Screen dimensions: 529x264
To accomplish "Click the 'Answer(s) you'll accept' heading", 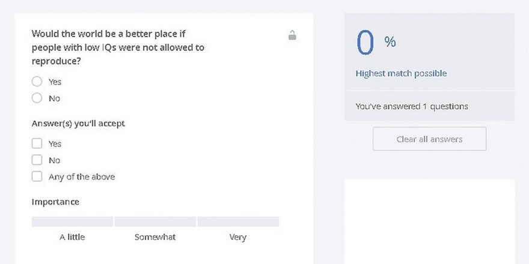I will (x=78, y=124).
